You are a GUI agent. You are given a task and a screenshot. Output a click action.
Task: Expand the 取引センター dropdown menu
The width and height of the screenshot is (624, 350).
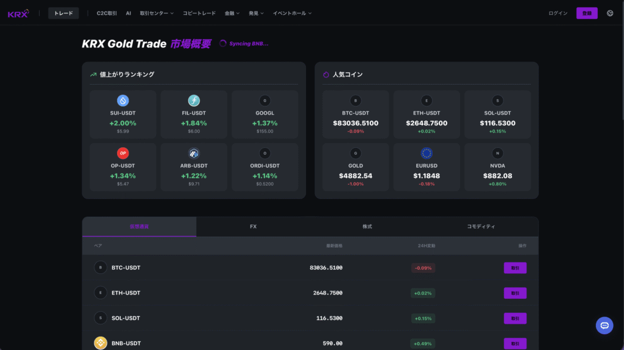coord(157,13)
